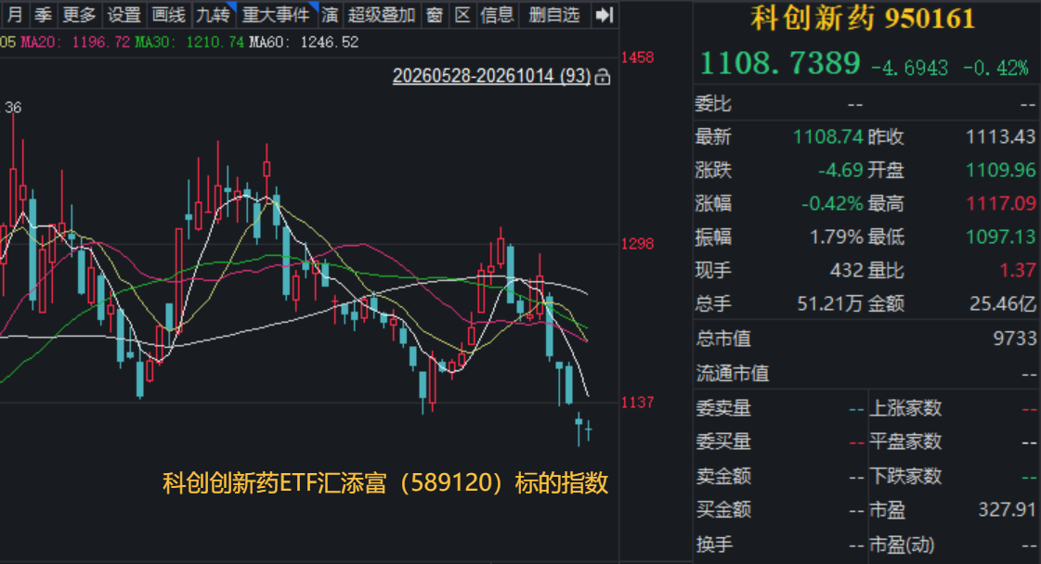Click the 换手 label
This screenshot has height=564, width=1041.
[x=714, y=545]
